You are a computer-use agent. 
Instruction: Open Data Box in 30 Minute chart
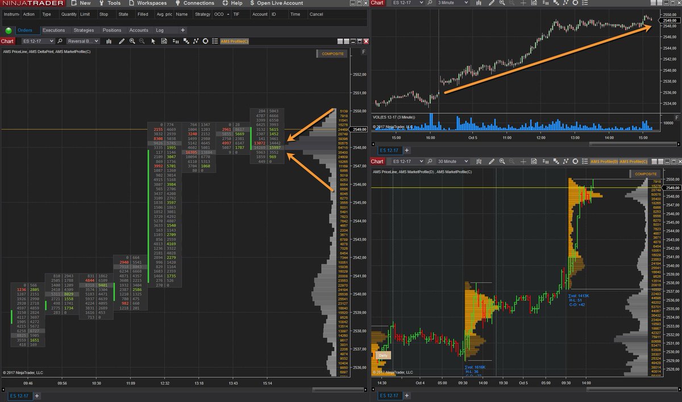coord(534,161)
